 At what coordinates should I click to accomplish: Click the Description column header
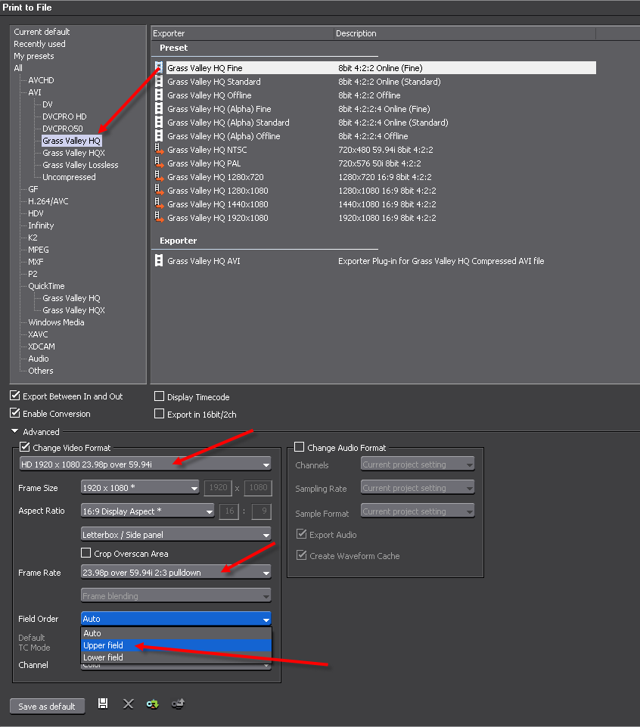(x=356, y=33)
